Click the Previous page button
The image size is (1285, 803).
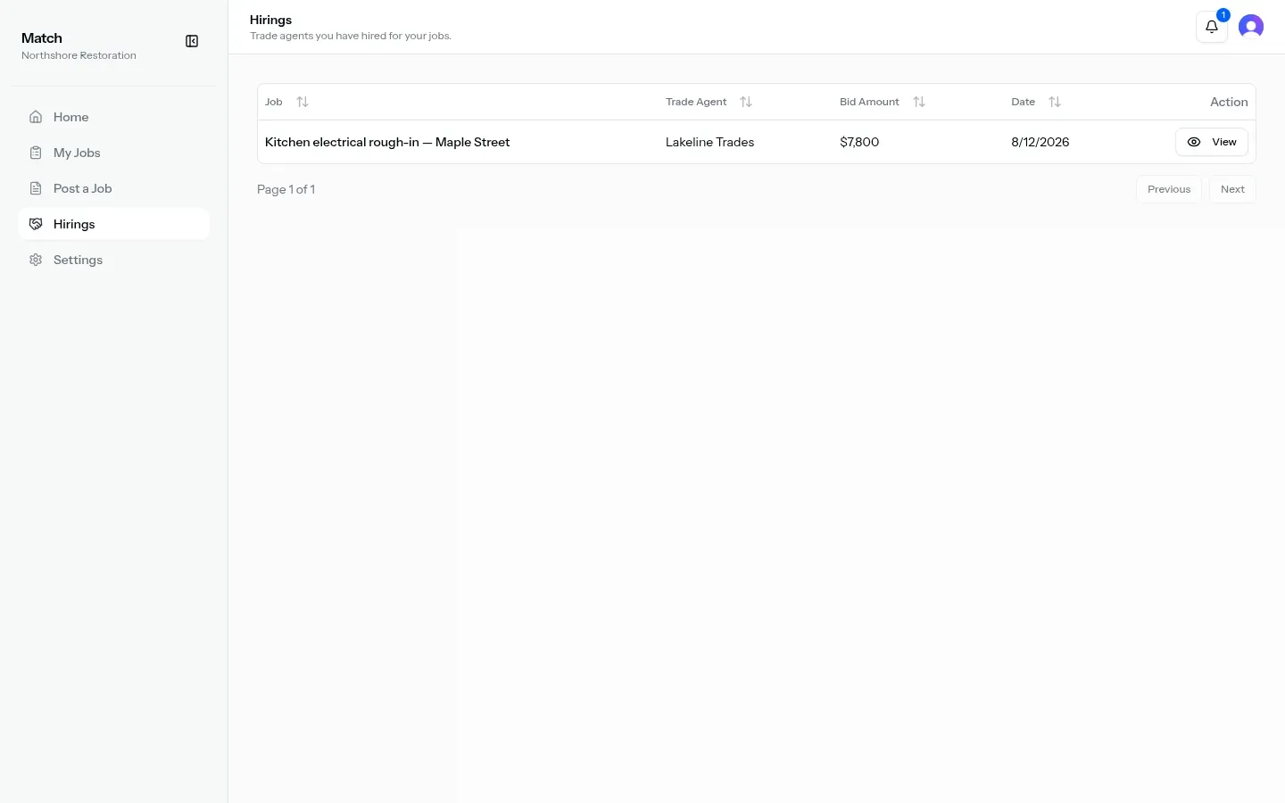(1169, 189)
